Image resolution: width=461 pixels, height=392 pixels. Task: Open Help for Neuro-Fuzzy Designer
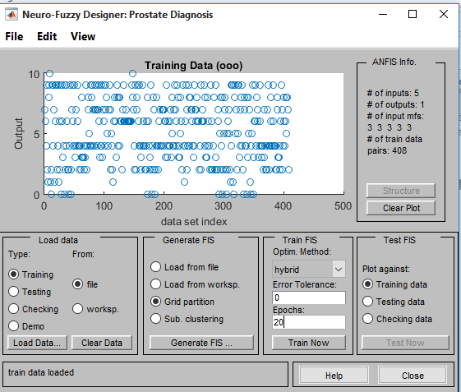(x=334, y=376)
